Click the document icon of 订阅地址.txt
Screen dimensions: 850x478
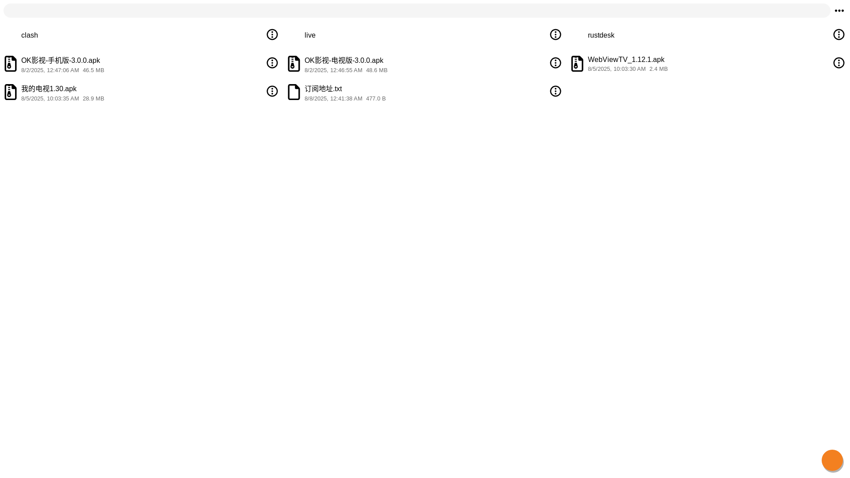(294, 92)
